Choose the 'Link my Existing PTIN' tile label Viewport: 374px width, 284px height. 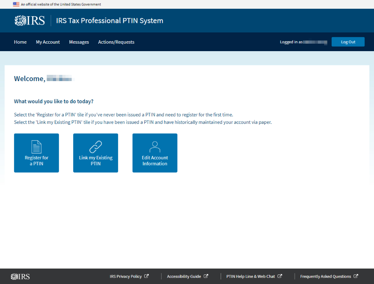click(96, 161)
